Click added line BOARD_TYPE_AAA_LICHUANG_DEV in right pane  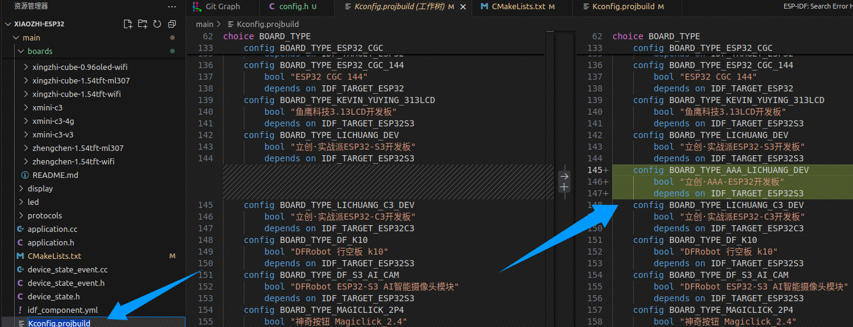[x=721, y=170]
